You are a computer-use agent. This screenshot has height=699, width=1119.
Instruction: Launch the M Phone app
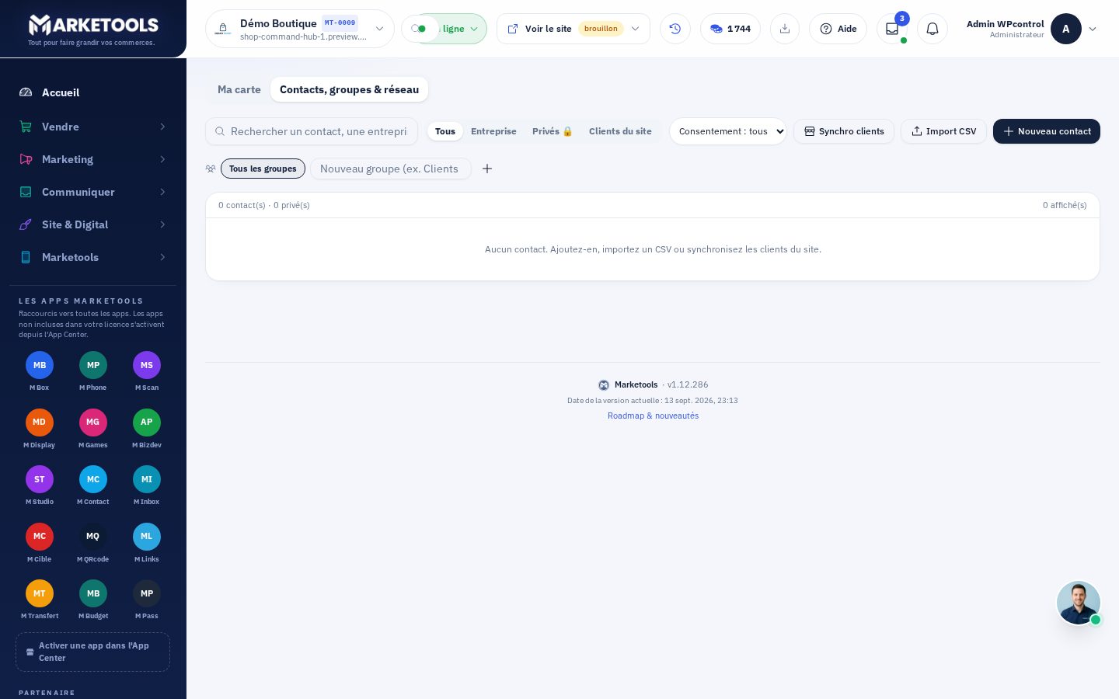coord(92,372)
